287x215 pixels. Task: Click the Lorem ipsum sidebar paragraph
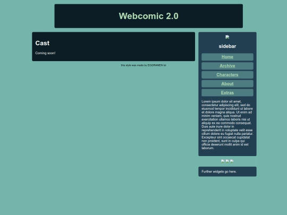click(x=227, y=125)
